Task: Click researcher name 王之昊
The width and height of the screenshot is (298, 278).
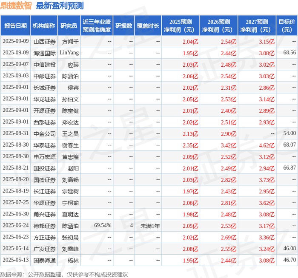Action: point(70,134)
